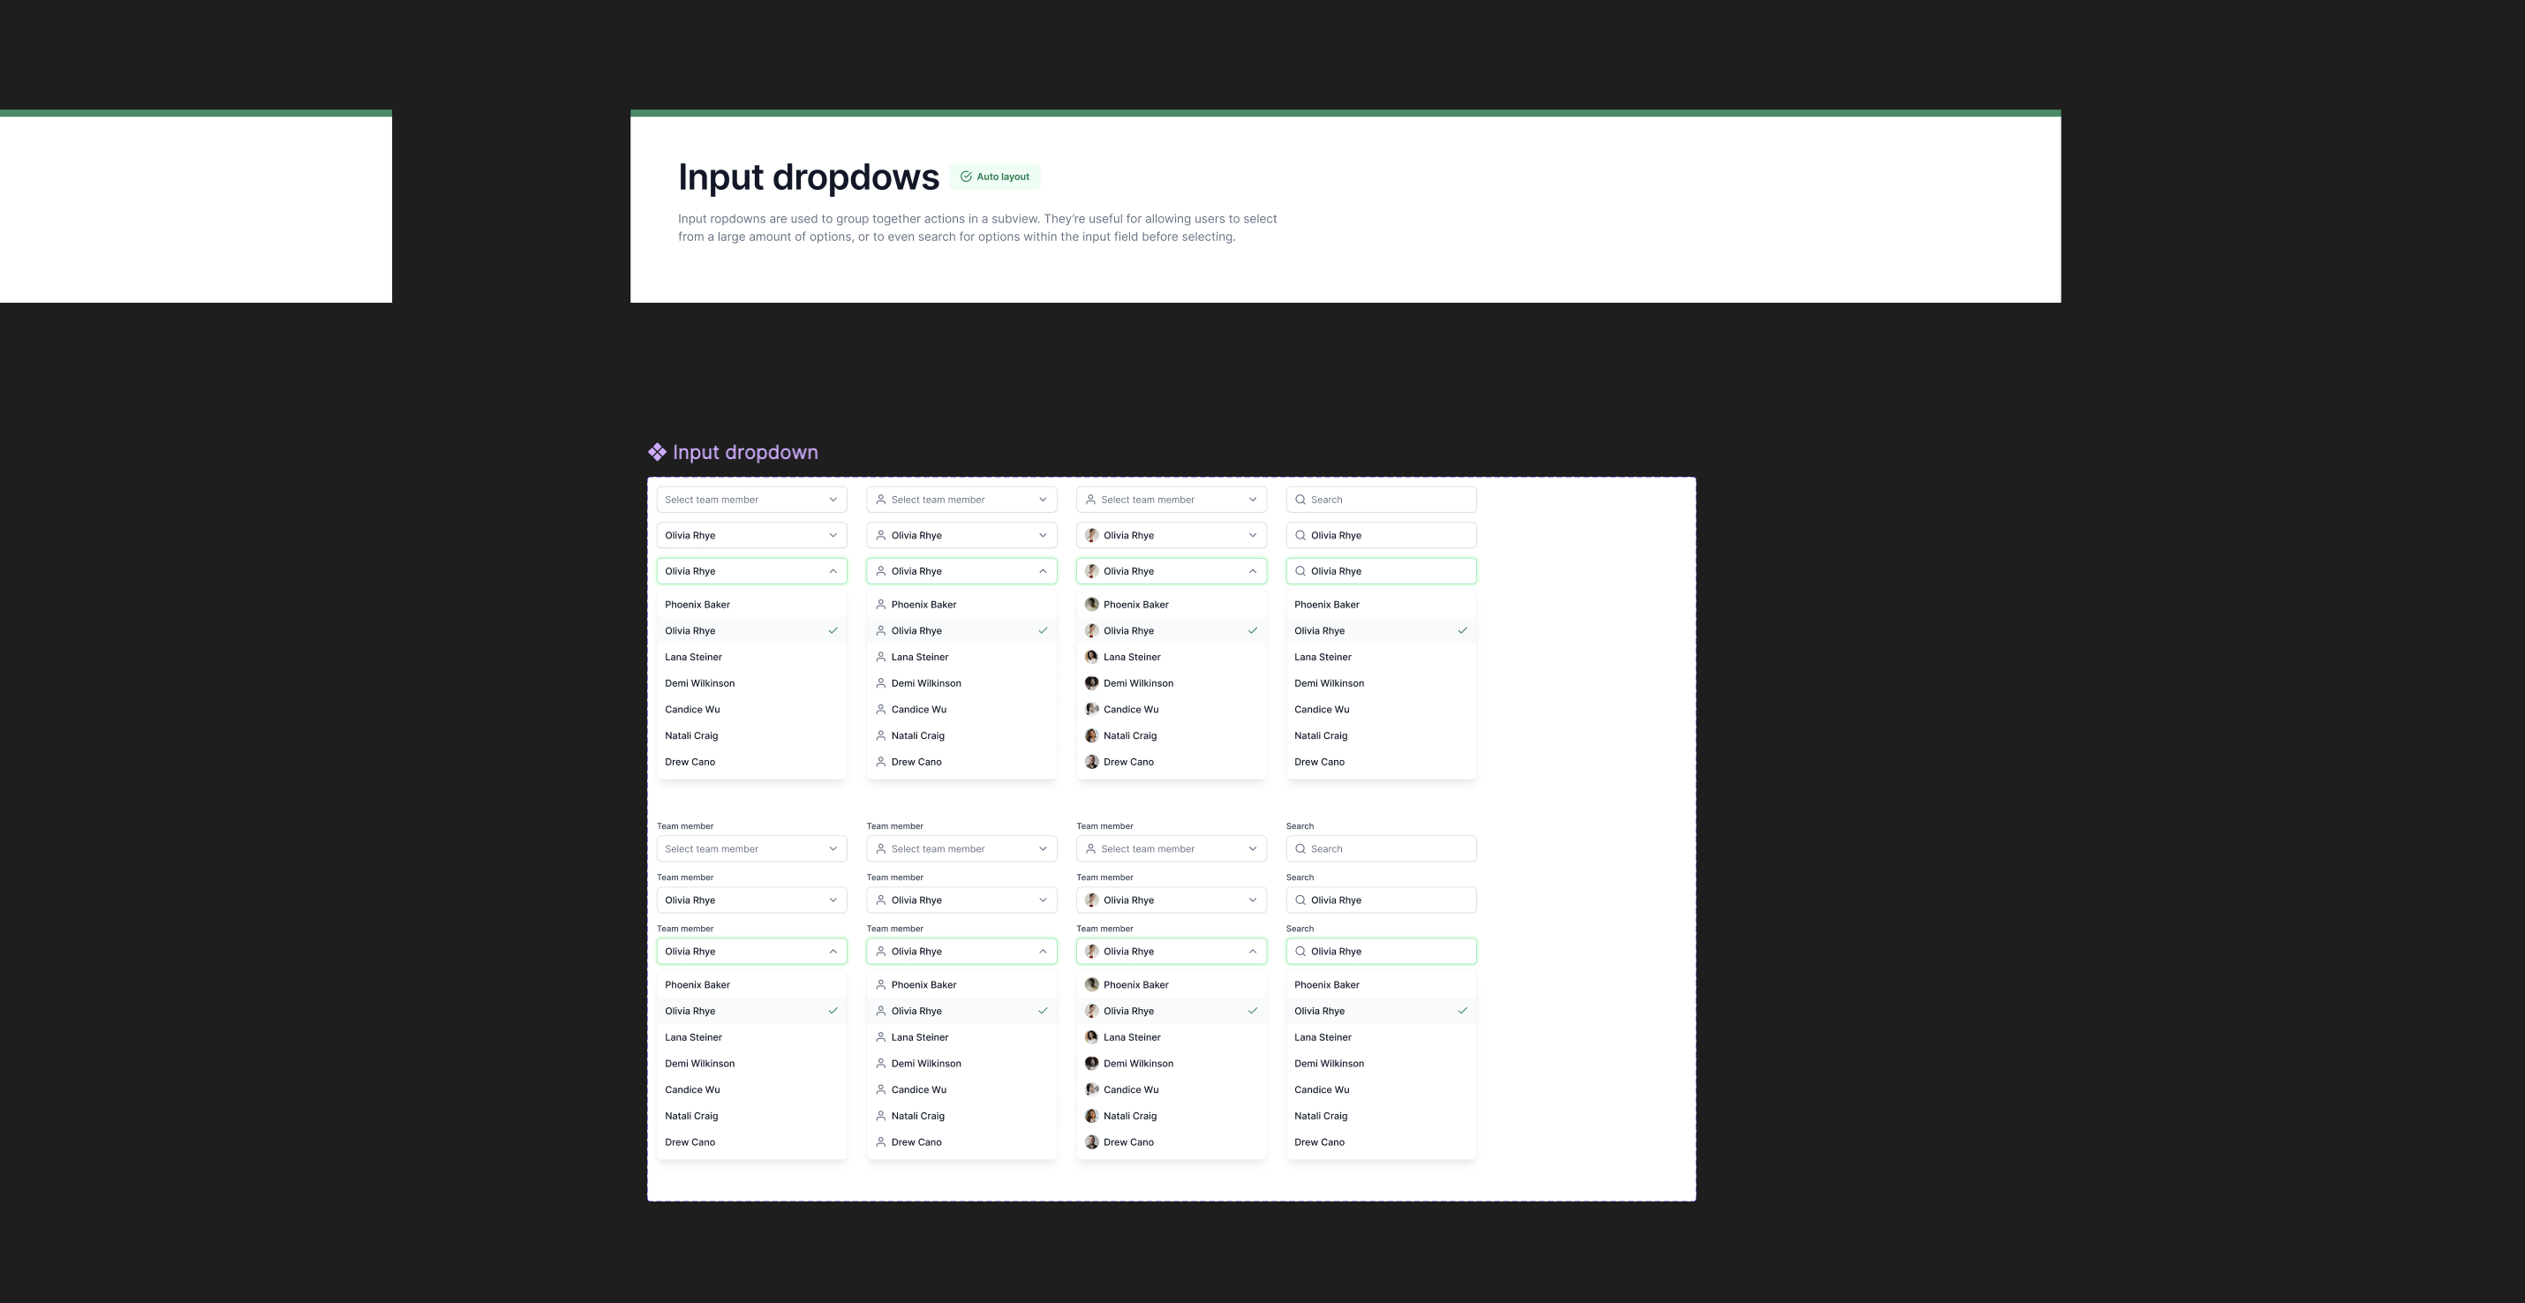Click the Auto layout badge label
Viewport: 2525px width, 1303px height.
tap(1003, 177)
